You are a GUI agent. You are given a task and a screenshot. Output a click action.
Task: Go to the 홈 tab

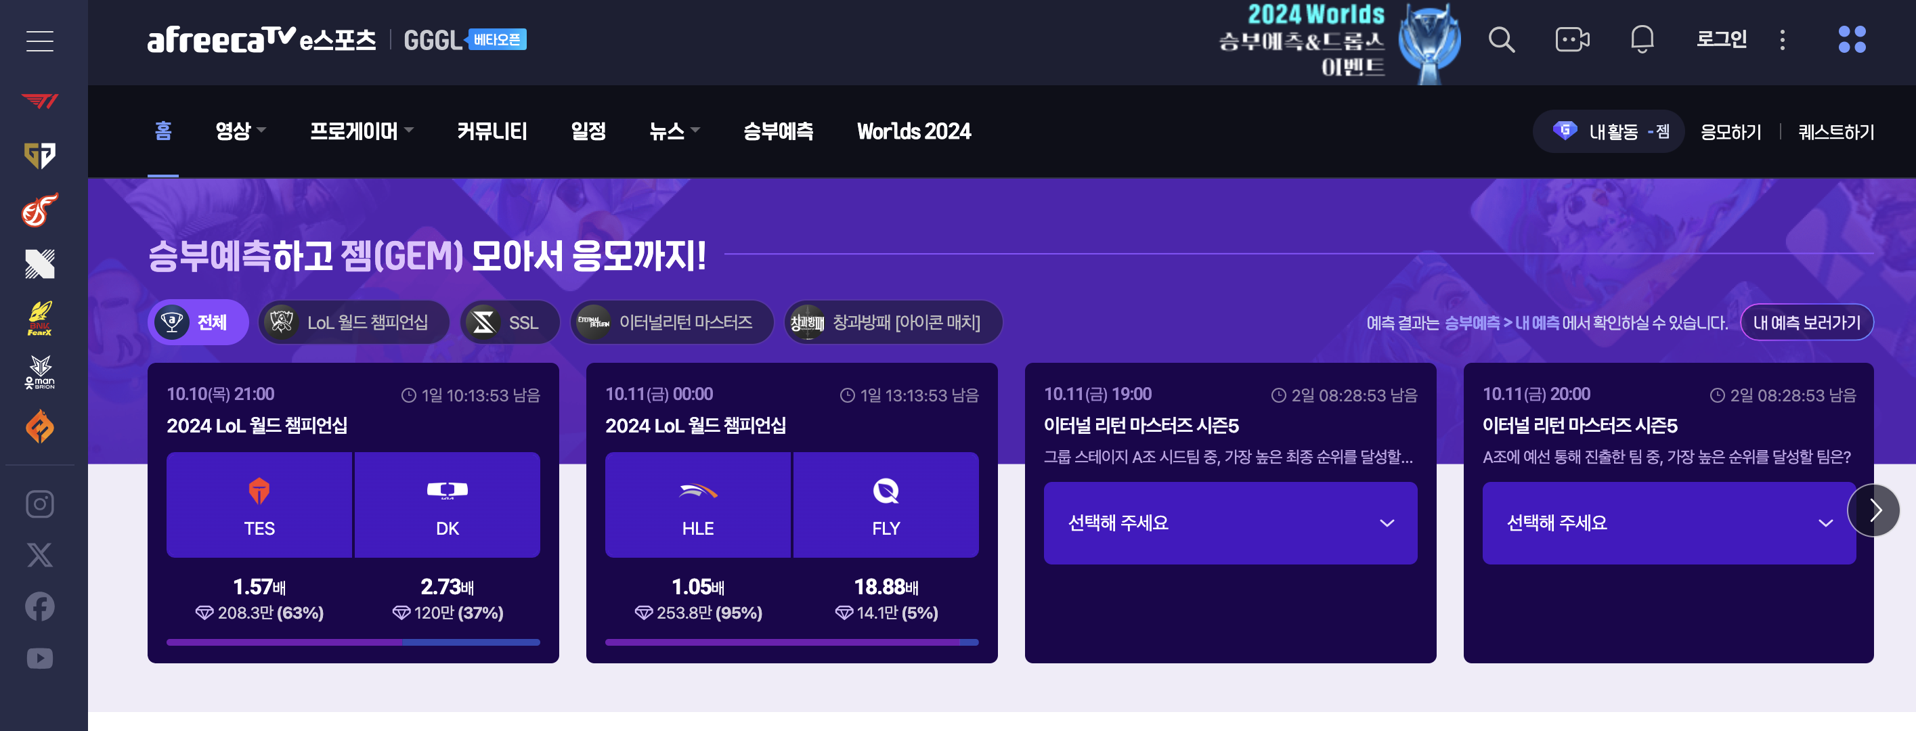pos(163,131)
